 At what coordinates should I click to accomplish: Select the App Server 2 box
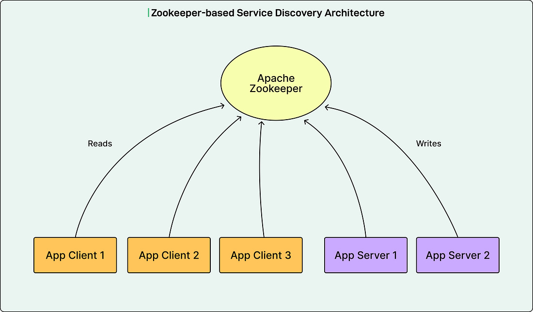(458, 255)
